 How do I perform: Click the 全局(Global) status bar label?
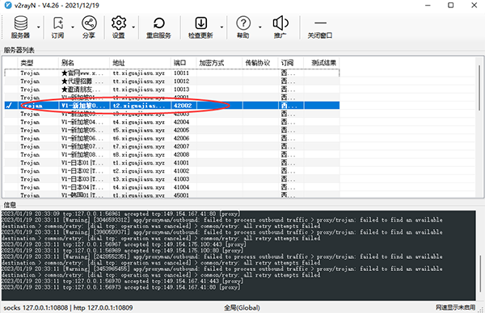(x=242, y=307)
